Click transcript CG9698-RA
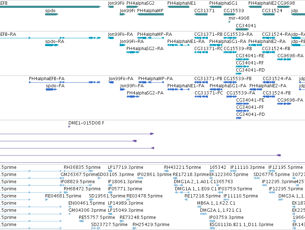 click(x=284, y=59)
